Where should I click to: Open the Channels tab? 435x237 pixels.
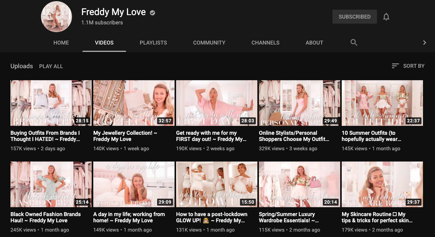point(265,43)
